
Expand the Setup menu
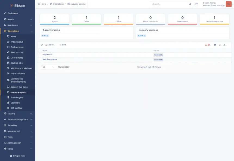pos(17,148)
